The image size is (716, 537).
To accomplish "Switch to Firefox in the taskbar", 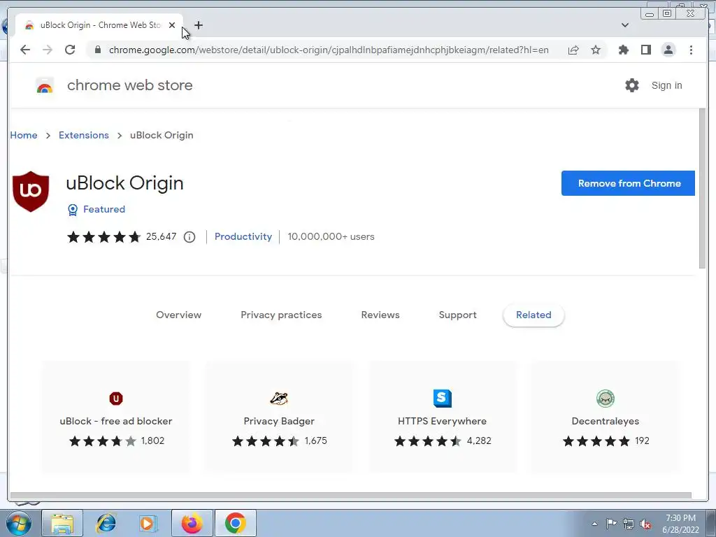I will pyautogui.click(x=192, y=523).
